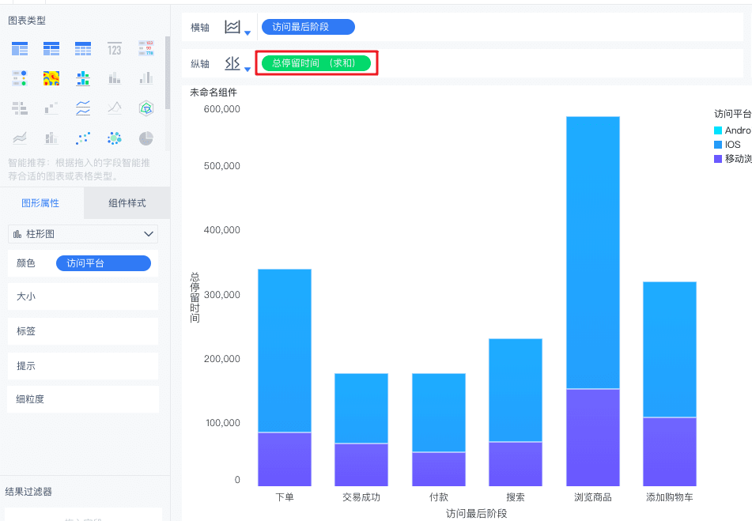The image size is (752, 521).
Task: Choose the scatter plot chart type icon
Action: 83,138
